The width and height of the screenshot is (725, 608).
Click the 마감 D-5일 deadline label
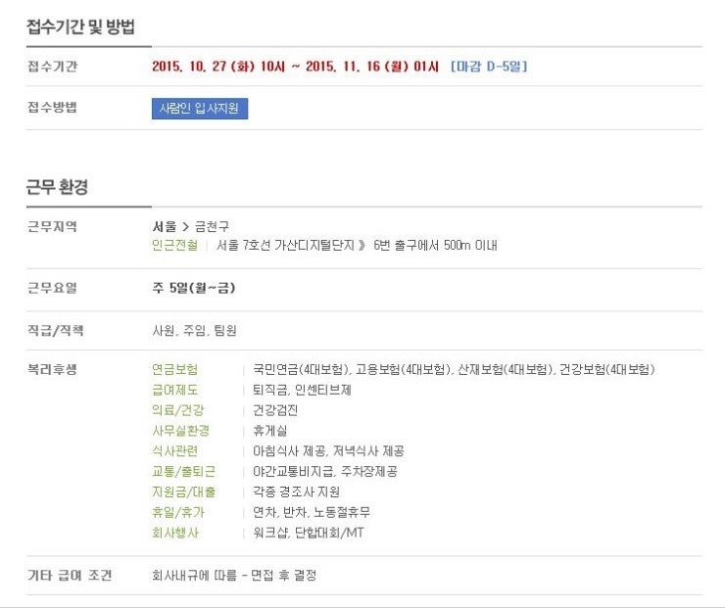click(489, 66)
